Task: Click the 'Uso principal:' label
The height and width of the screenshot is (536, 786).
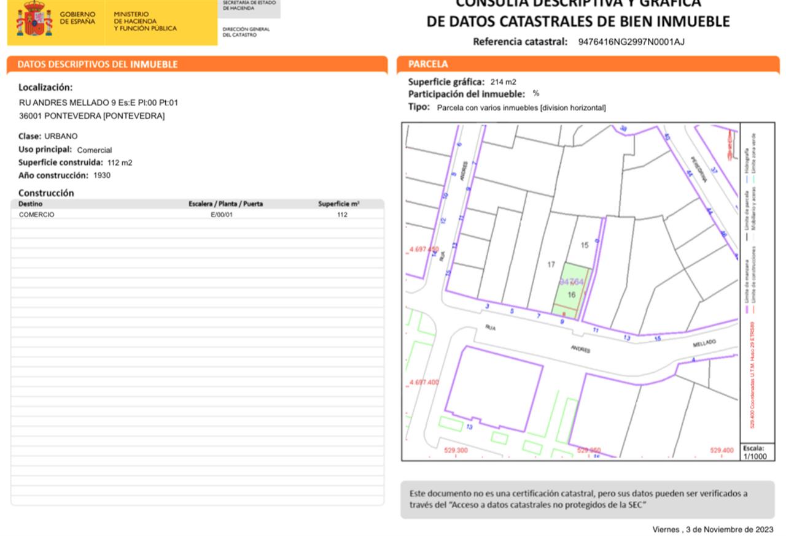Action: point(45,149)
